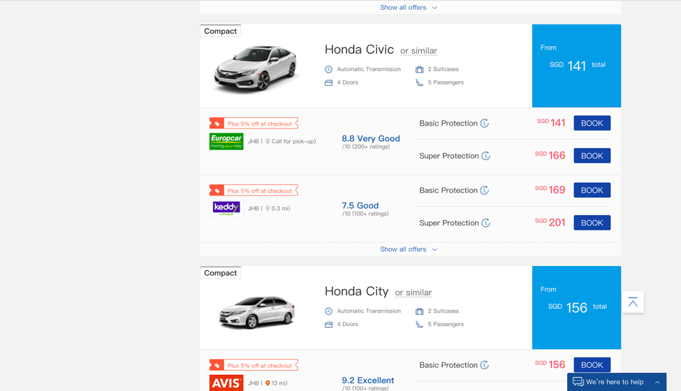Screen dimensions: 681x391
Task: Book Europcar Basic Protection for SGD 141
Action: [x=592, y=124]
